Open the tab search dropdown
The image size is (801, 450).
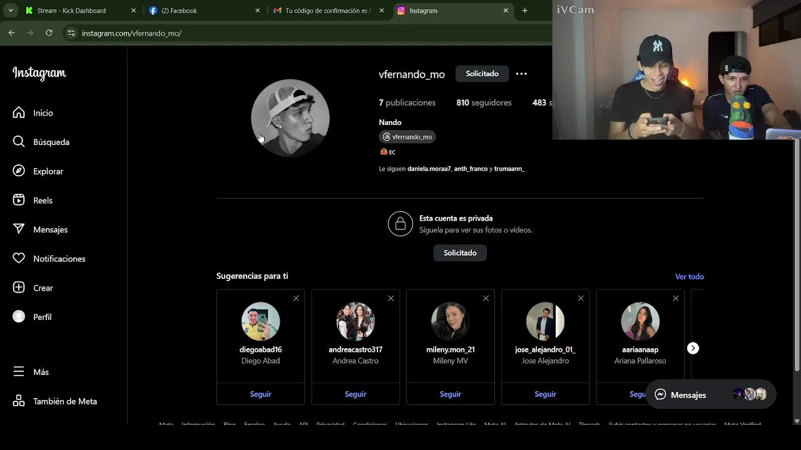pos(11,11)
